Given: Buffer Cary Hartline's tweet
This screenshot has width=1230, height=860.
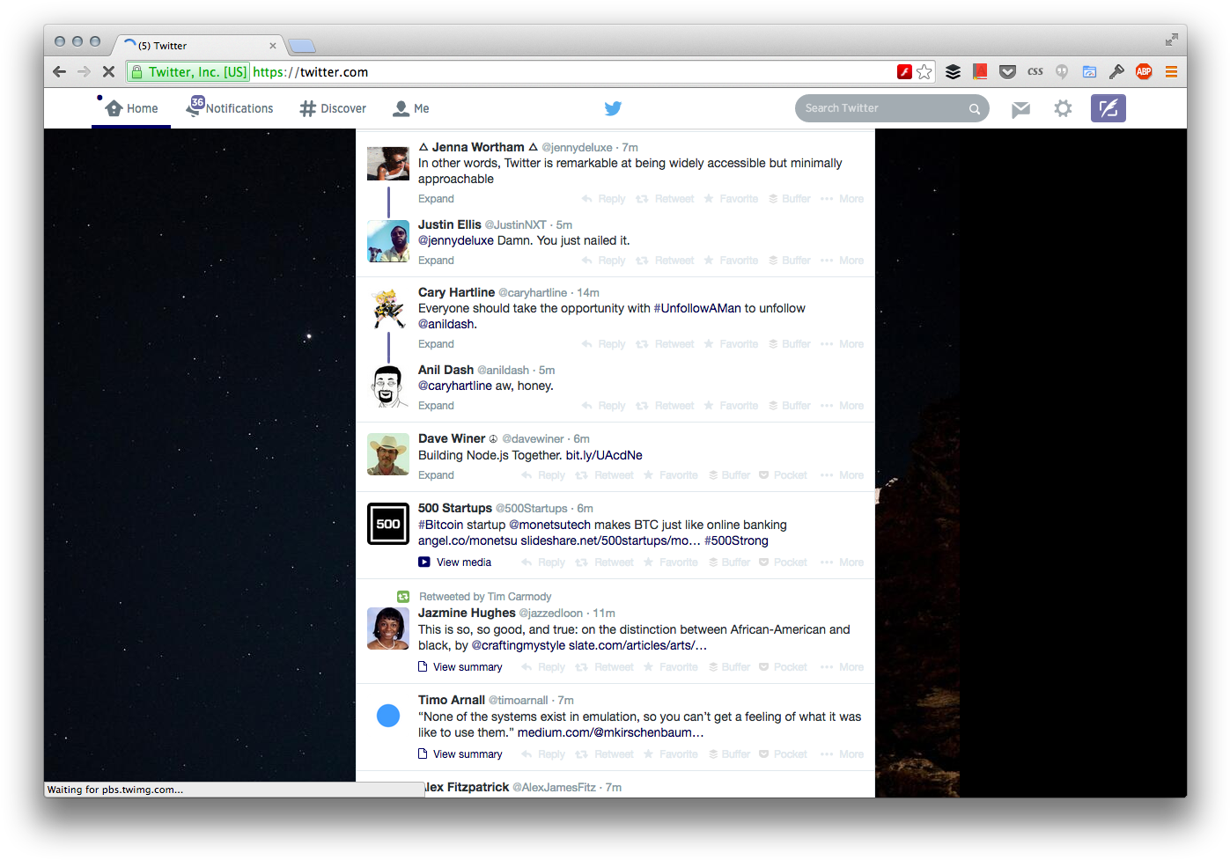Looking at the screenshot, I should [x=790, y=344].
